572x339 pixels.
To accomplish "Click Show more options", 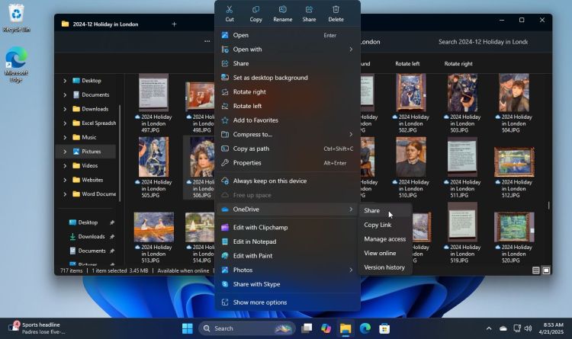I will pos(260,302).
